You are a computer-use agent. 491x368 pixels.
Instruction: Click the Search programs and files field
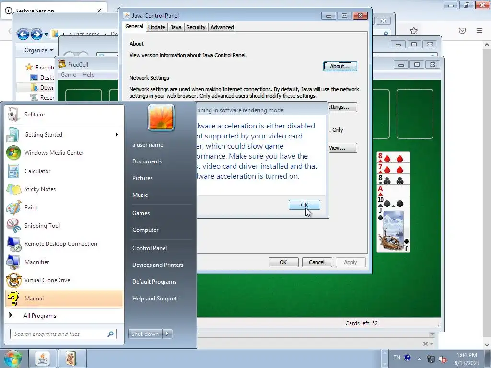(63, 334)
